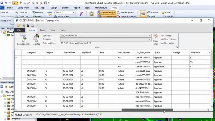The image size is (215, 121).
Task: Toggle the Open Designs panel button
Action: pyautogui.click(x=106, y=12)
